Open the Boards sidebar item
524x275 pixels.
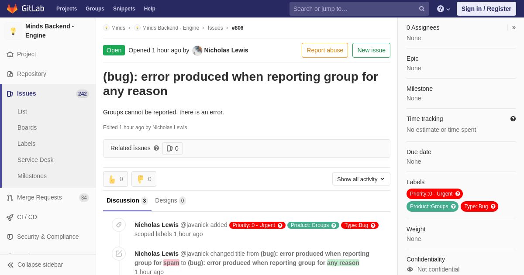pyautogui.click(x=27, y=127)
